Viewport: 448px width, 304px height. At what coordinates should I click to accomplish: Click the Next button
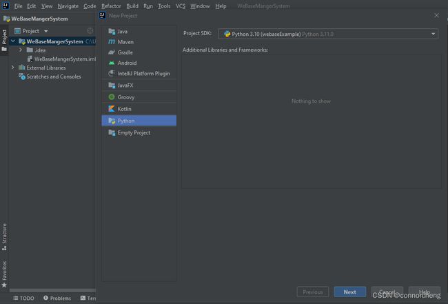349,292
